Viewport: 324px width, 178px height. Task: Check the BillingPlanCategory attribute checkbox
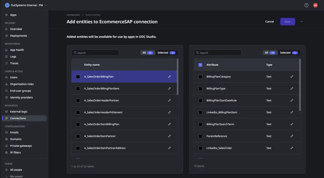200,77
